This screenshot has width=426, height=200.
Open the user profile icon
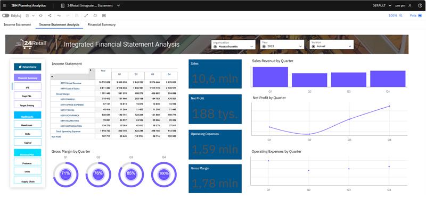[x=410, y=5]
